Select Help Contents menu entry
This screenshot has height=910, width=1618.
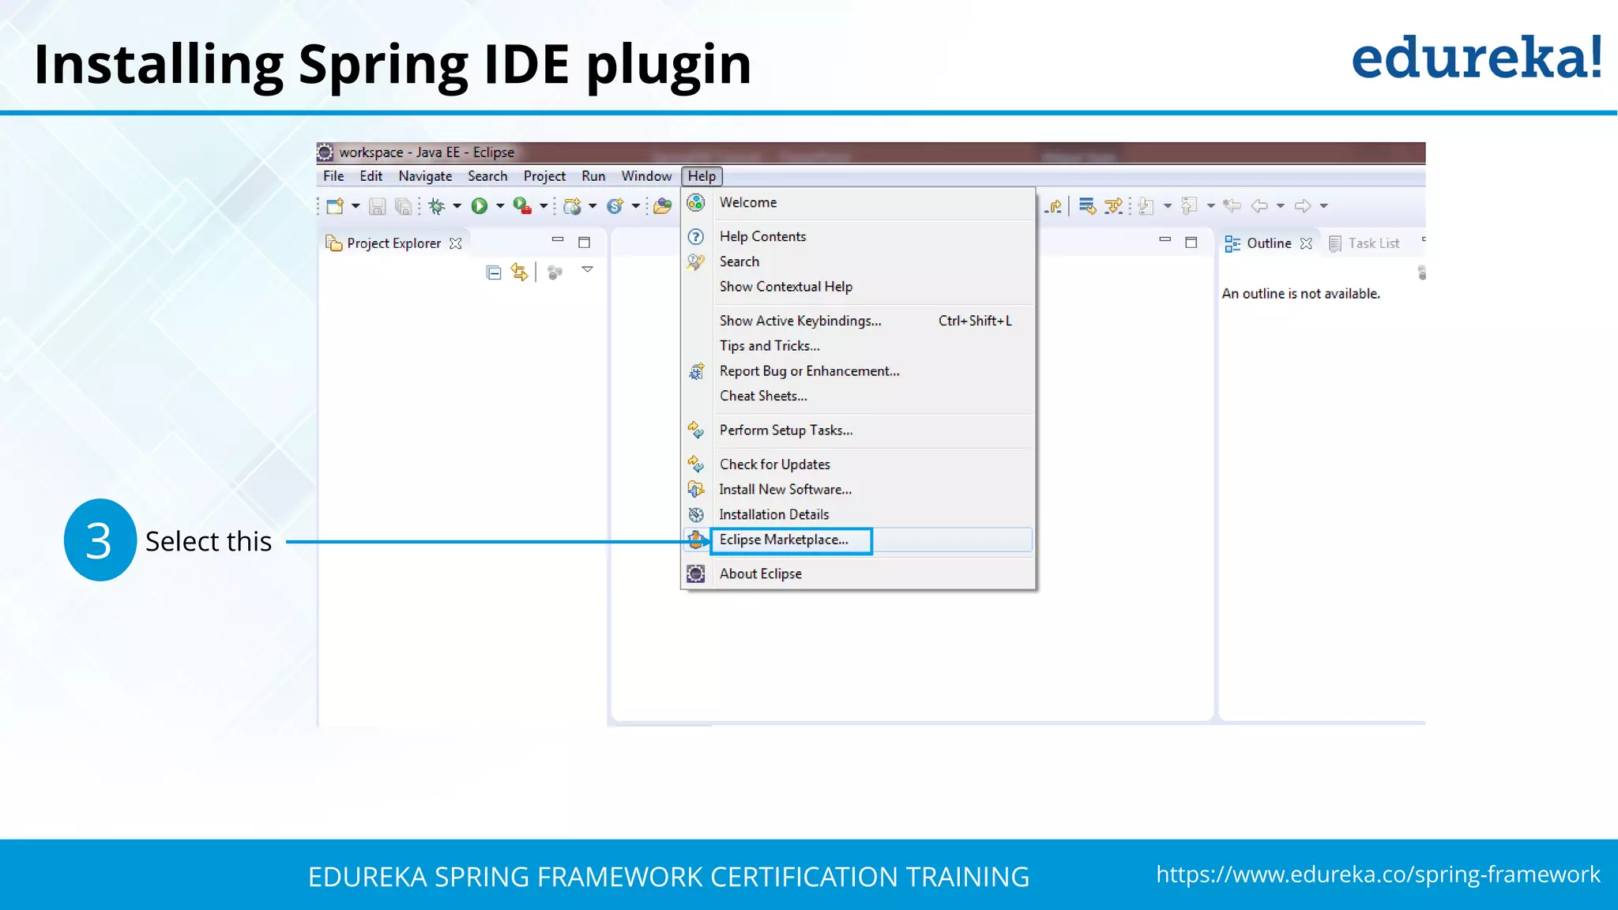[858, 237]
